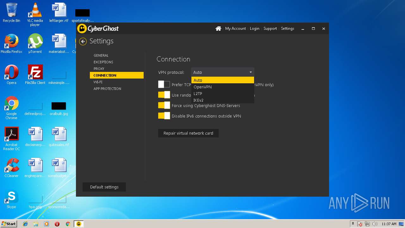Toggle Prefer TCP switch
The image size is (405, 228).
[164, 85]
